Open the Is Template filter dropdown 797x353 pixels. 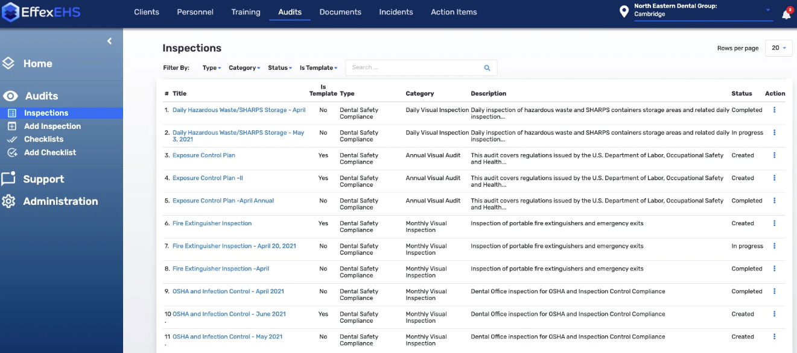pos(319,68)
